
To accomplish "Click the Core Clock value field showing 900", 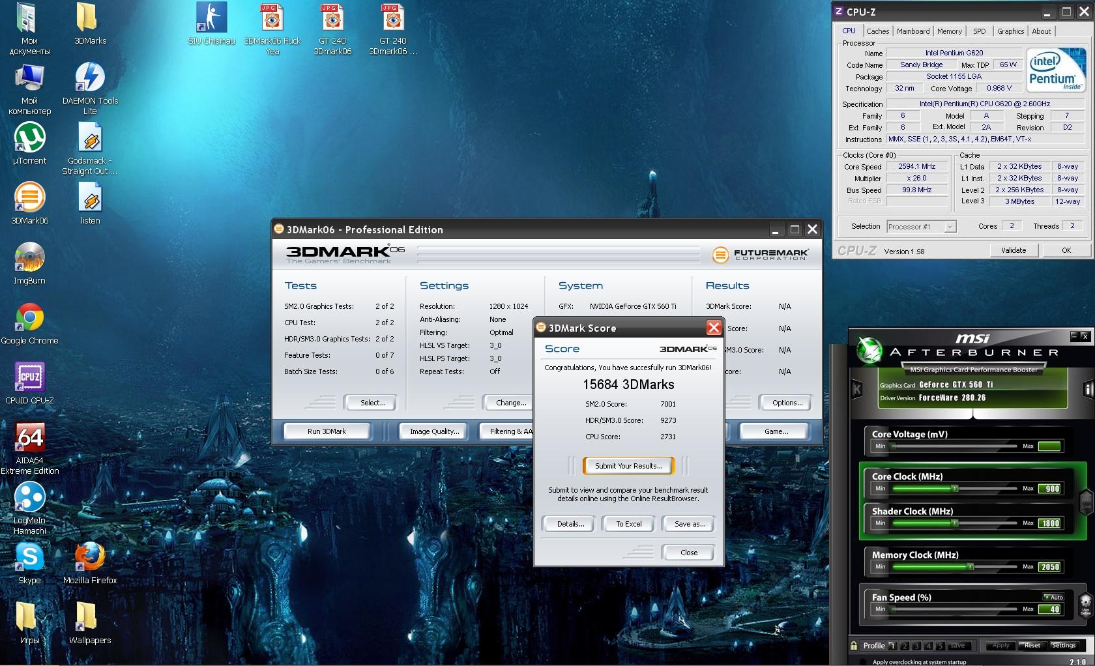I will (x=1049, y=489).
